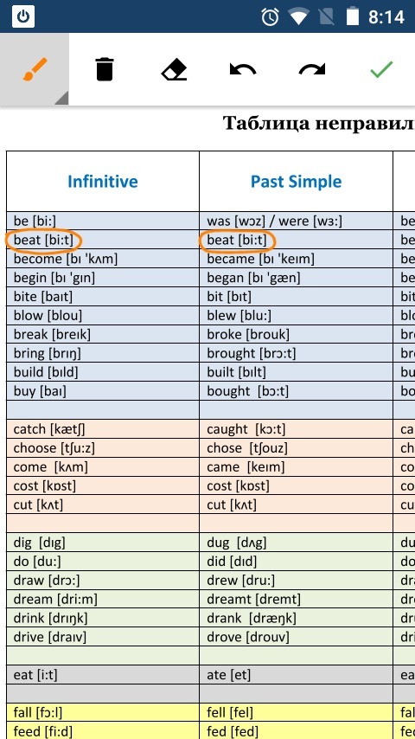Click the Past Simple column header
Screen dimensions: 415x739
(296, 182)
